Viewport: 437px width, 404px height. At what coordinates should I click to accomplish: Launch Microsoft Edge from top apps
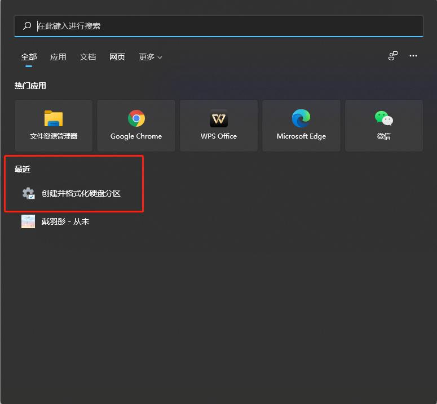[x=301, y=126]
